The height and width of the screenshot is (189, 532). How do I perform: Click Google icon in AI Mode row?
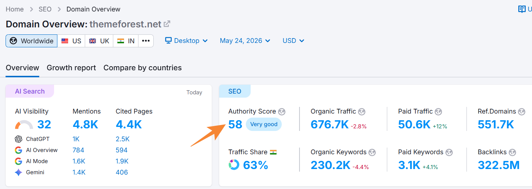pos(19,161)
